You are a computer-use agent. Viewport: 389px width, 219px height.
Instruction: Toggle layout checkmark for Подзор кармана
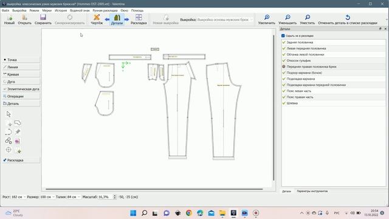(284, 73)
